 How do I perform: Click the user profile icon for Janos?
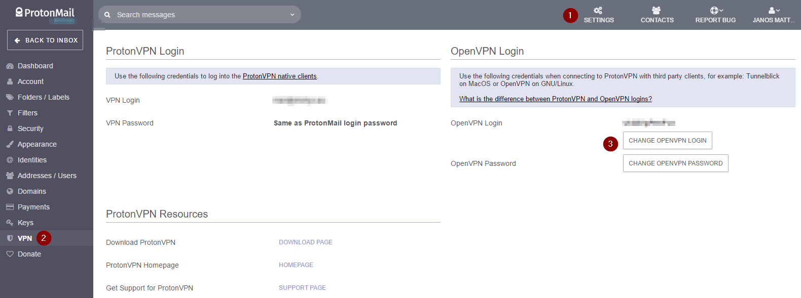772,10
